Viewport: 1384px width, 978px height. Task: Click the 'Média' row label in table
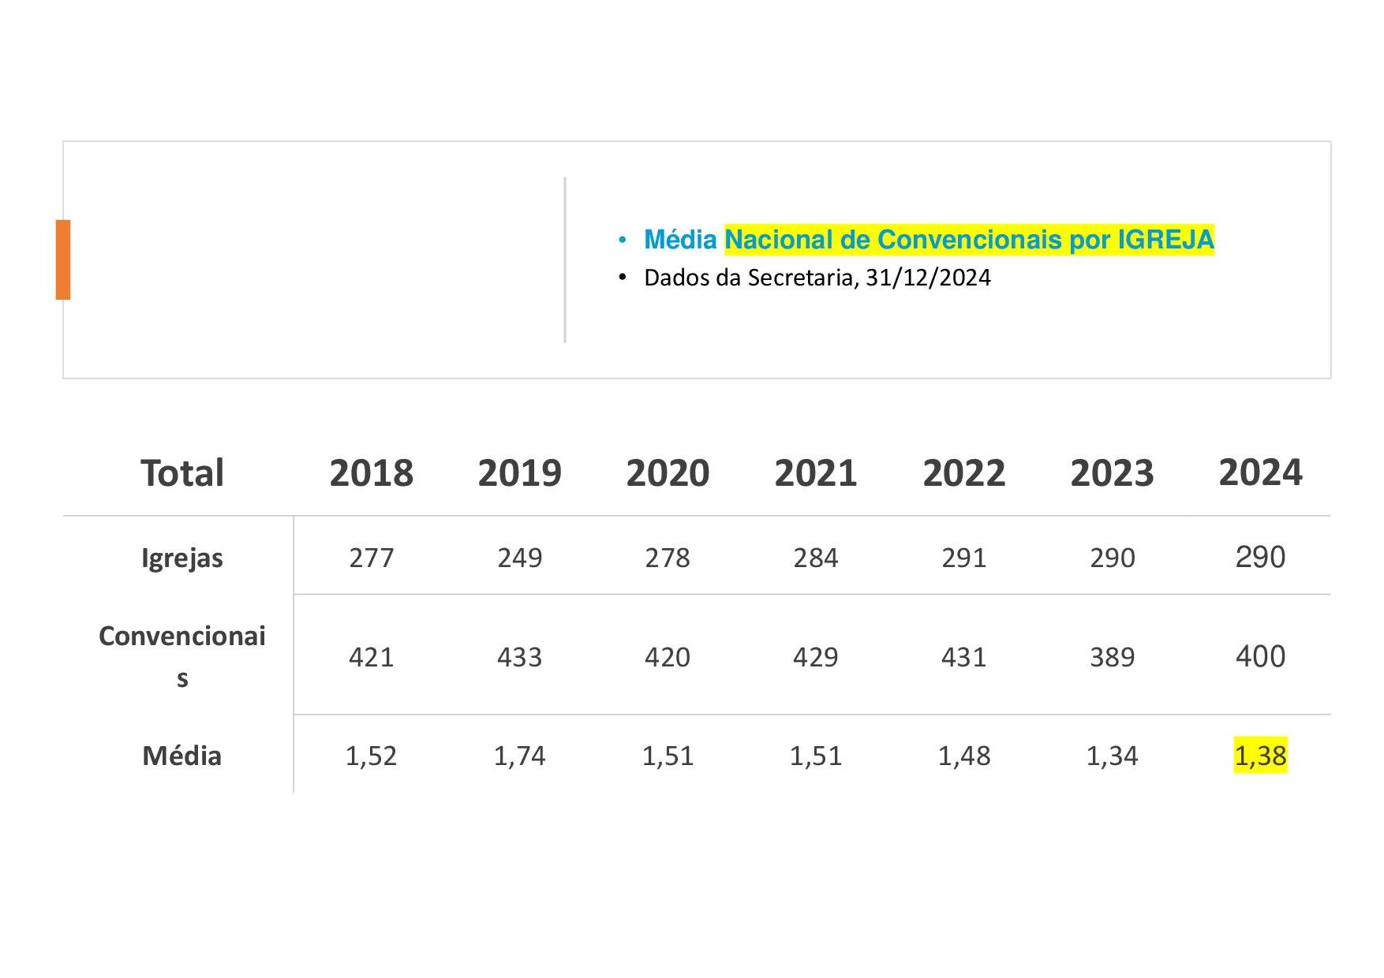[182, 756]
